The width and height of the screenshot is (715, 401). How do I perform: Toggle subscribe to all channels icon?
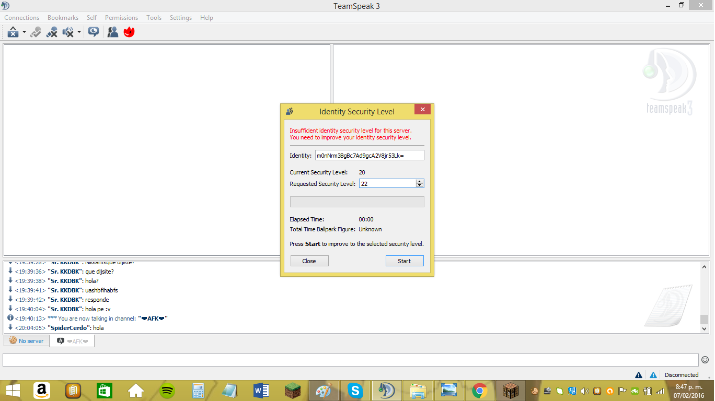click(94, 32)
